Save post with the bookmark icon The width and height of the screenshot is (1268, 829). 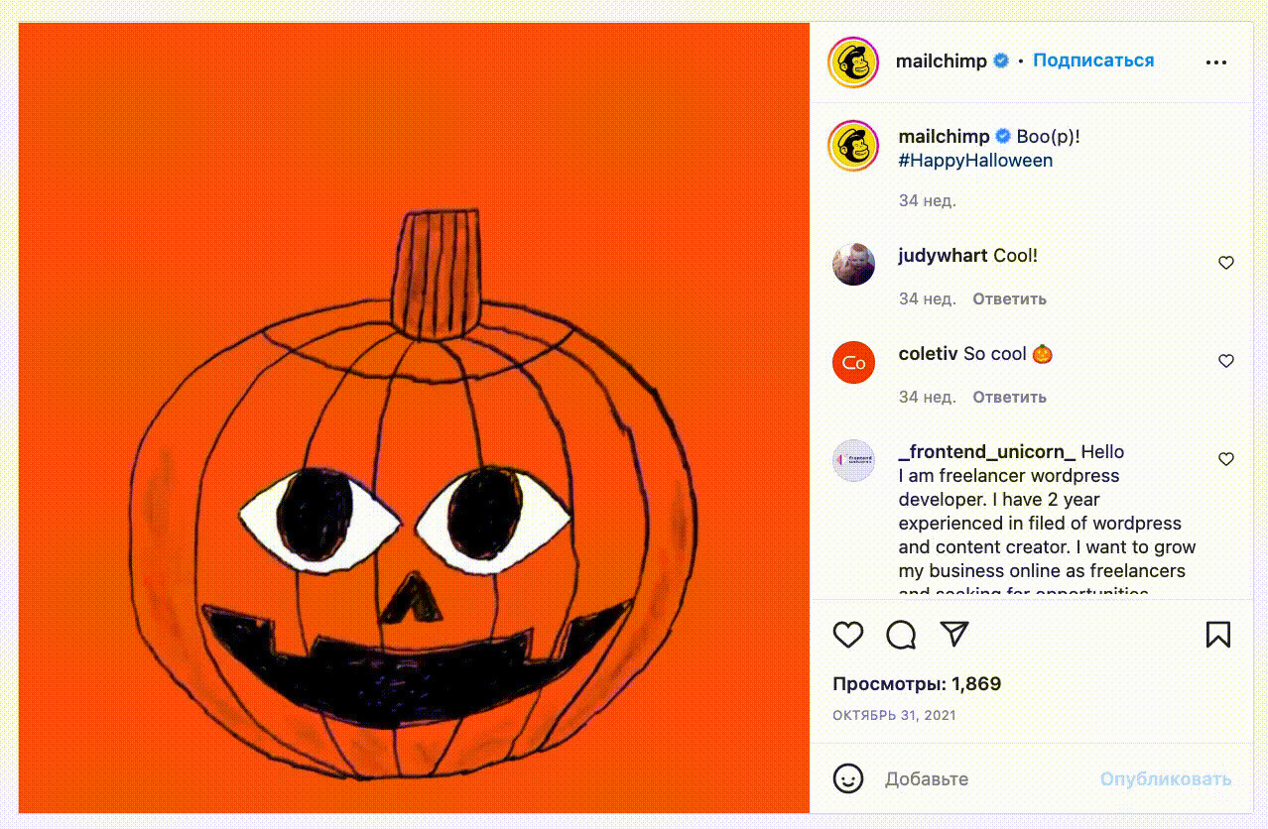coord(1218,635)
